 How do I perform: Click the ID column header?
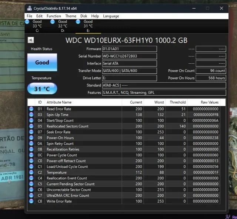pyautogui.click(x=40, y=102)
